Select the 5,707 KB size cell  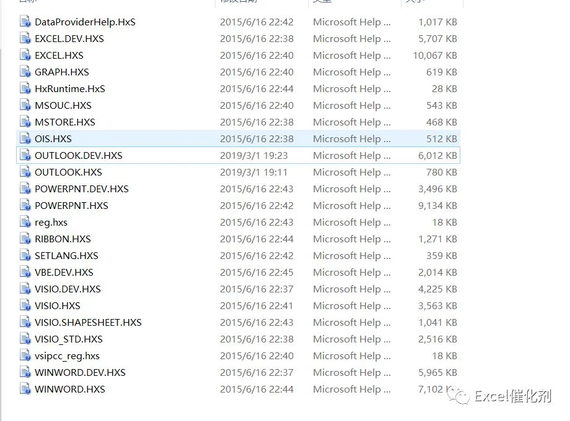point(437,39)
